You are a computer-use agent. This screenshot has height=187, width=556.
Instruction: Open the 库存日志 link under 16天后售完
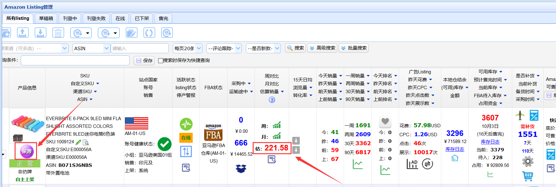tap(490, 142)
